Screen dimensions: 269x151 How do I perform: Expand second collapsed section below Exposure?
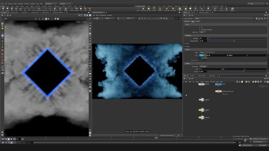point(185,46)
